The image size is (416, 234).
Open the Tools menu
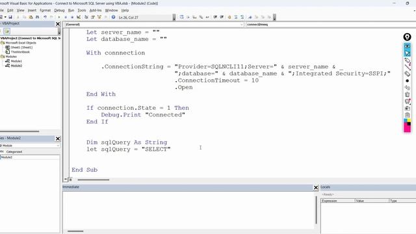click(82, 10)
